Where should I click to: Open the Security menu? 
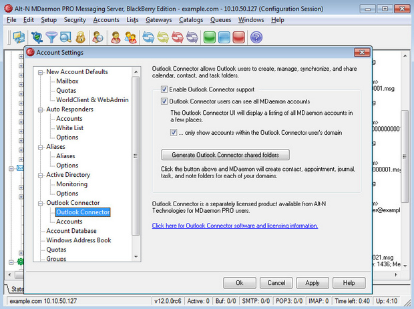tap(75, 20)
